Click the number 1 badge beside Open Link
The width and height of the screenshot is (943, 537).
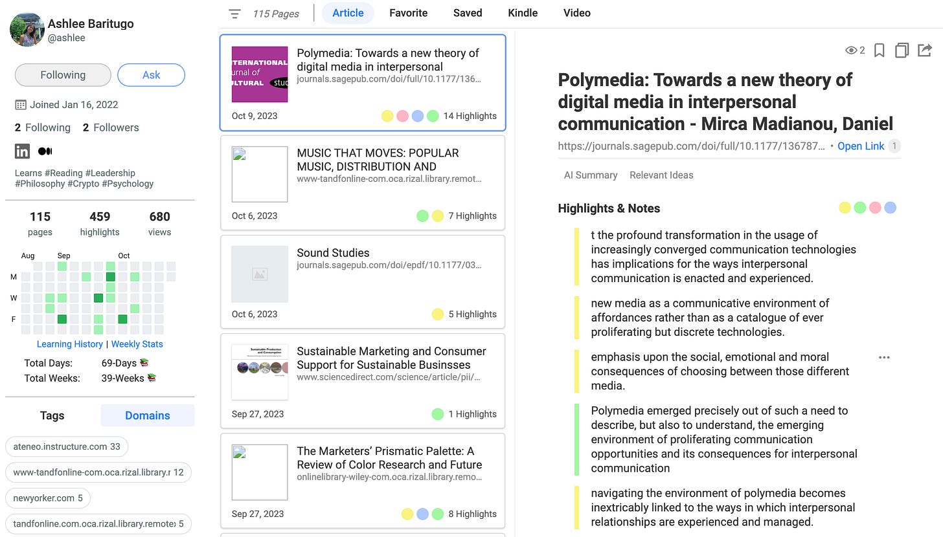coord(894,146)
